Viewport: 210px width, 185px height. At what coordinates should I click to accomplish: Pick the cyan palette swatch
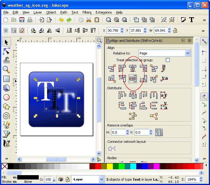(133, 166)
